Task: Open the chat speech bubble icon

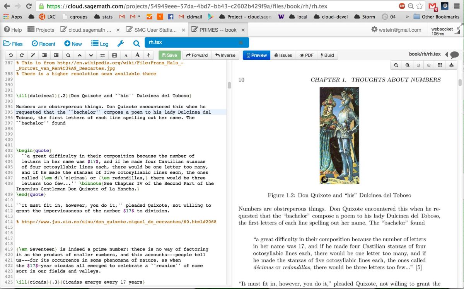Action: pos(455,55)
